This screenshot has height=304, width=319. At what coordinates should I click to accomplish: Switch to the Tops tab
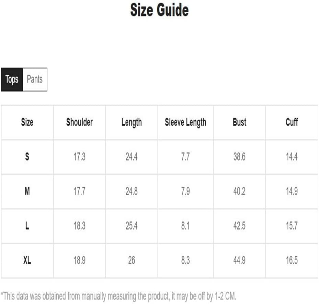pyautogui.click(x=12, y=80)
